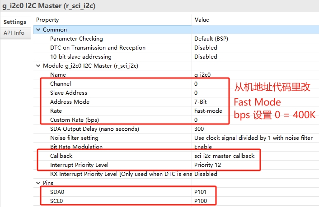Click the Value column header
The width and height of the screenshot is (319, 207).
tap(202, 20)
